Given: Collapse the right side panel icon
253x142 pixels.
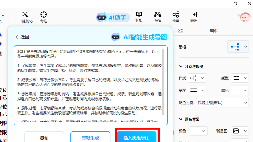Looking at the screenshot, I should click(180, 31).
